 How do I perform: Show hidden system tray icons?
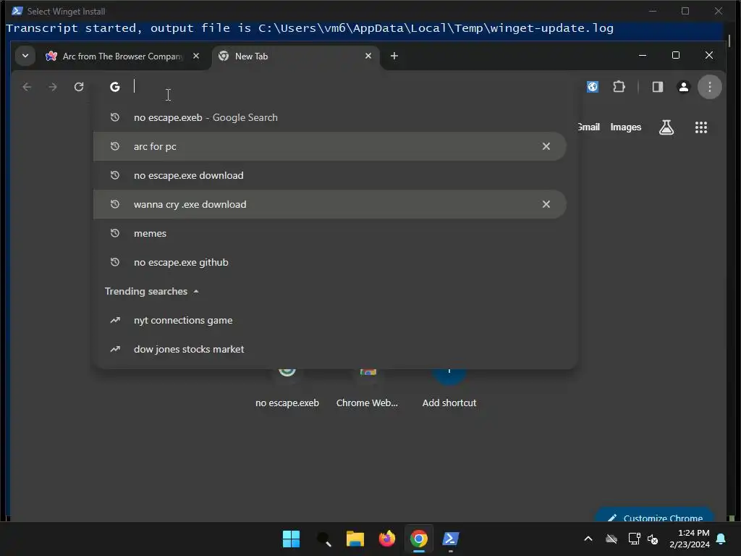pos(588,539)
